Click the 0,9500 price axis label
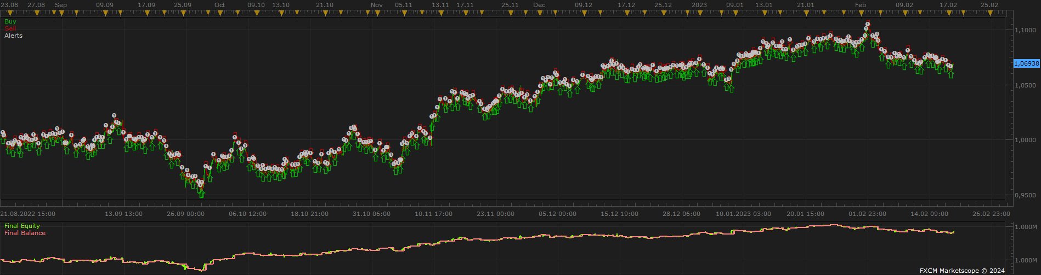The image size is (1041, 275). pyautogui.click(x=1026, y=195)
